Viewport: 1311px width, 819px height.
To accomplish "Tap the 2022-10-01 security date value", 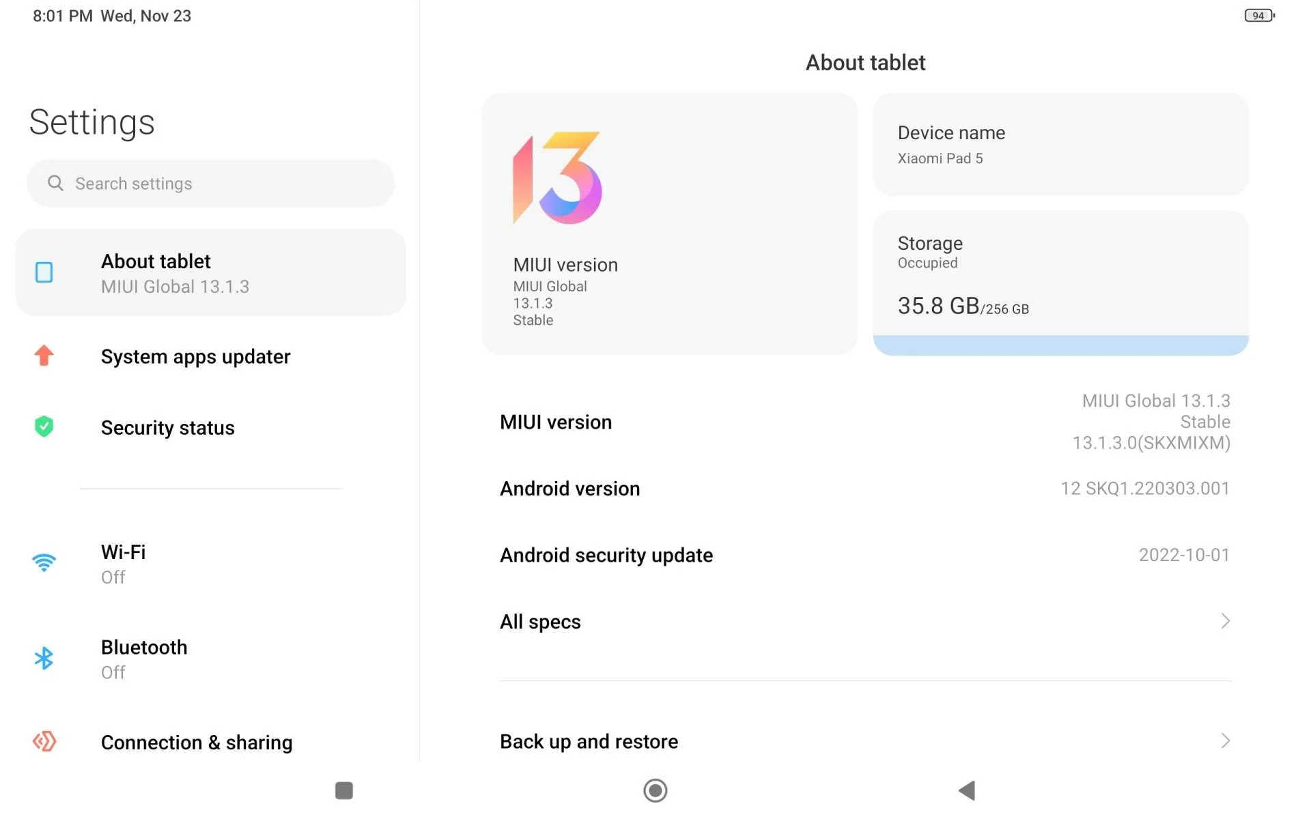I will pos(1184,555).
